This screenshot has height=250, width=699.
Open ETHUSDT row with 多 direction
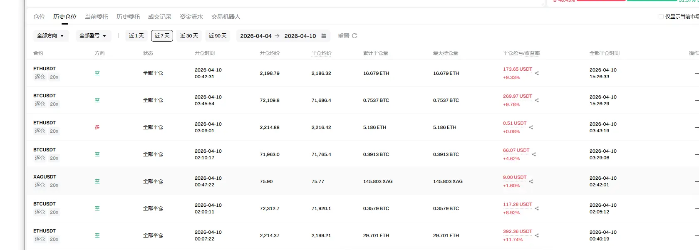(x=362, y=127)
